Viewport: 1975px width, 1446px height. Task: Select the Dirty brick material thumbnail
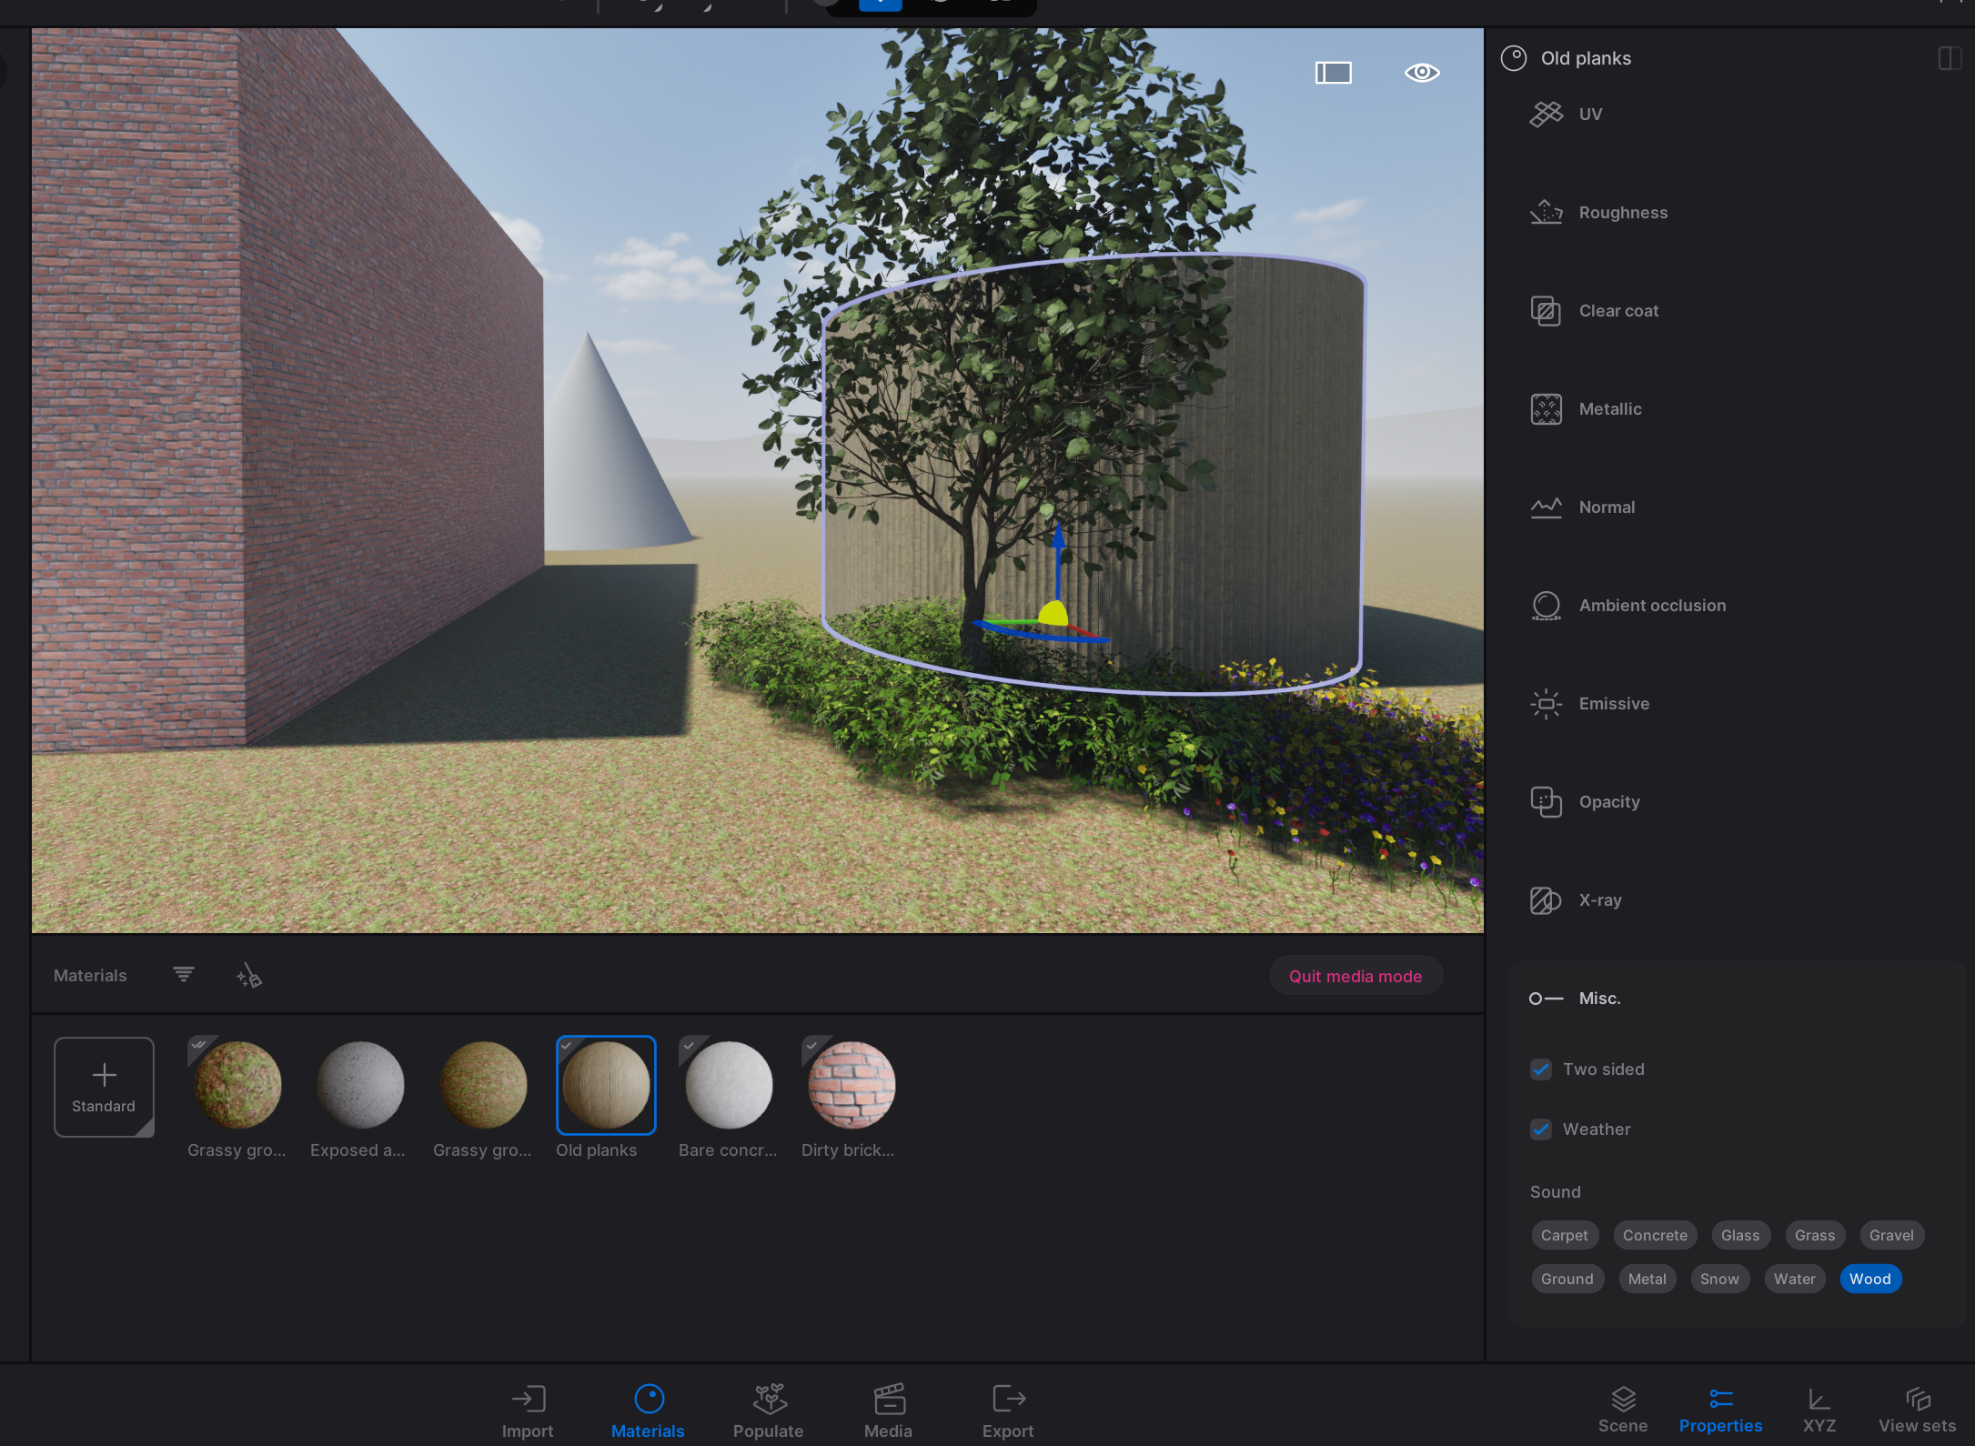(851, 1085)
